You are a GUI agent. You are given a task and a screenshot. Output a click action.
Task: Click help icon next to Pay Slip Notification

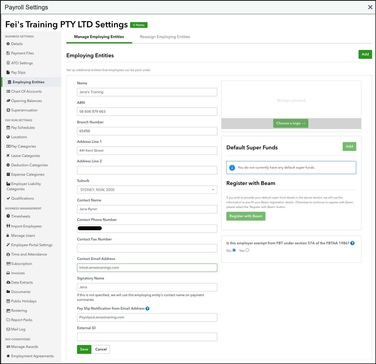click(x=148, y=309)
